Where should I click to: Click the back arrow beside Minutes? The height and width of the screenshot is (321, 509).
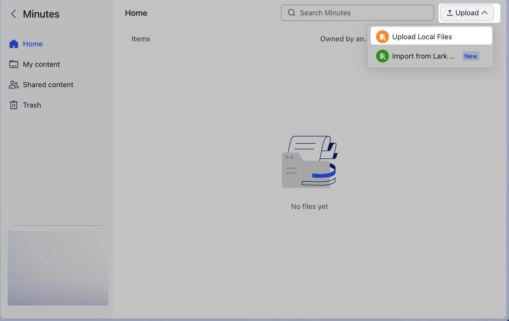point(14,14)
